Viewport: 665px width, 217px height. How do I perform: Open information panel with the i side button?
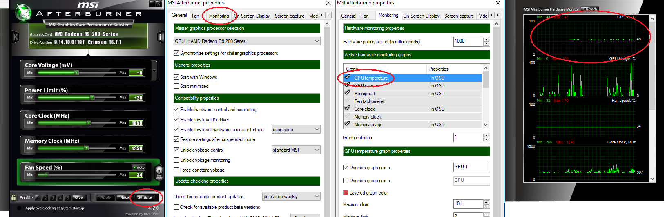[160, 37]
